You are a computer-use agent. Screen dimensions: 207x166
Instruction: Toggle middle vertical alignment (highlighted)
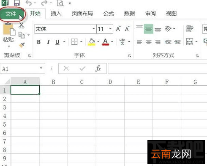tap(149, 29)
